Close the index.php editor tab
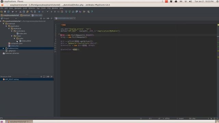The image size is (219, 123). (74, 18)
